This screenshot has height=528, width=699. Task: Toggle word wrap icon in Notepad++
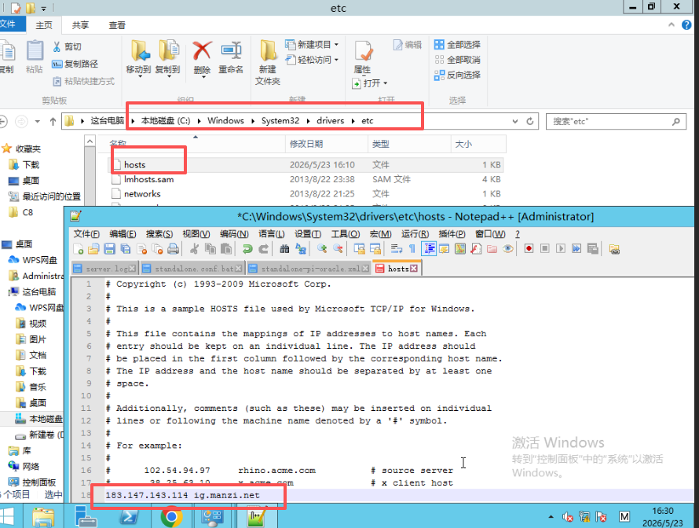point(396,249)
